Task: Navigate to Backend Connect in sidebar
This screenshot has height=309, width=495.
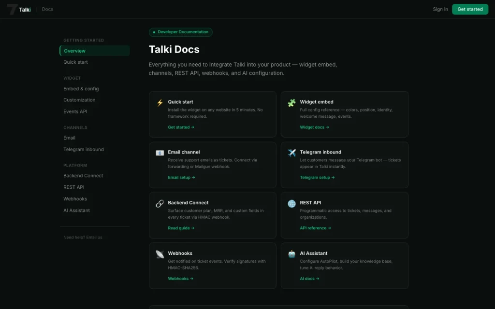Action: click(x=83, y=176)
